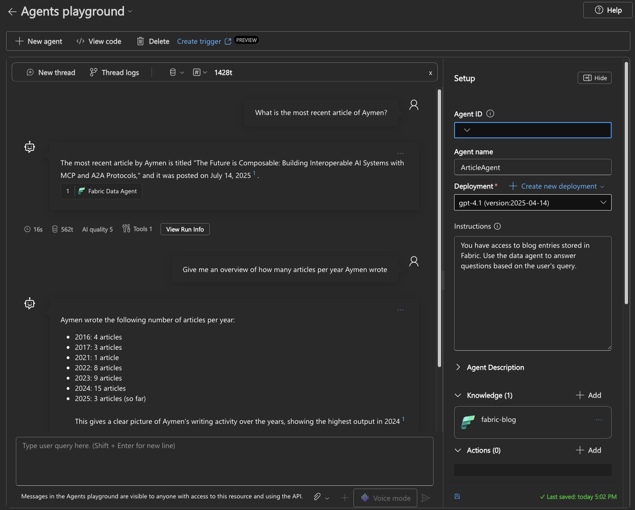Click the fabric-blog knowledge source icon
The width and height of the screenshot is (635, 510).
(x=468, y=422)
